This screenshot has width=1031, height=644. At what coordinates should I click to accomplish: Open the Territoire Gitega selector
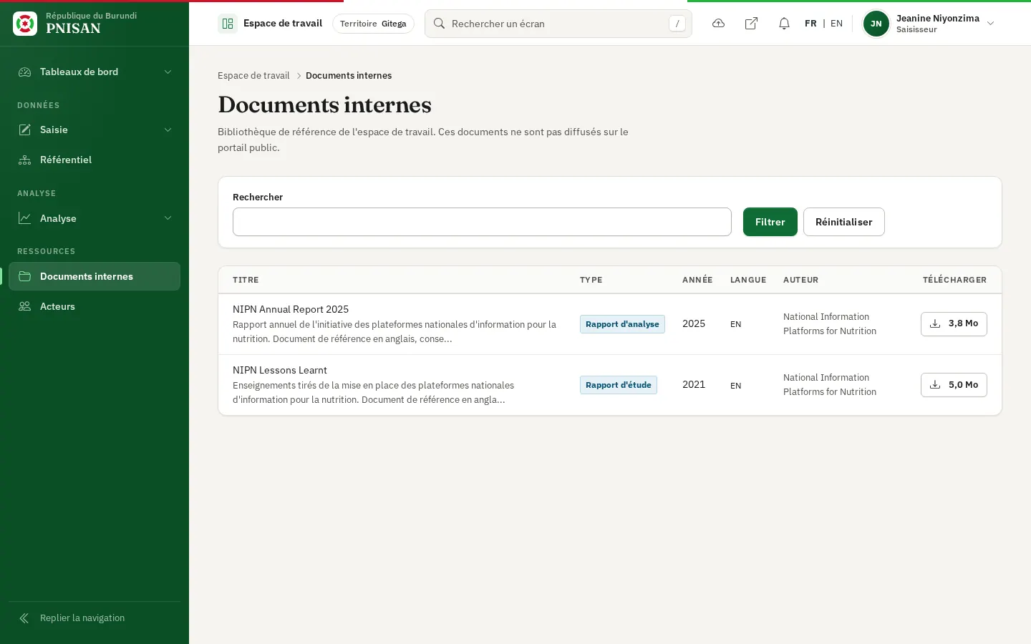click(373, 24)
